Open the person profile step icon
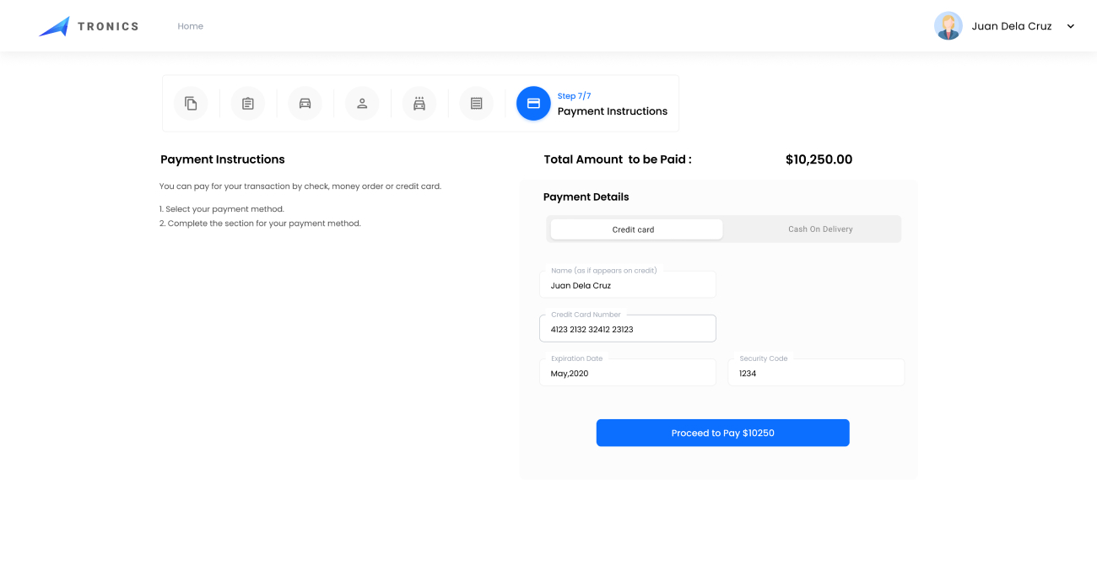The image size is (1097, 571). pos(362,104)
